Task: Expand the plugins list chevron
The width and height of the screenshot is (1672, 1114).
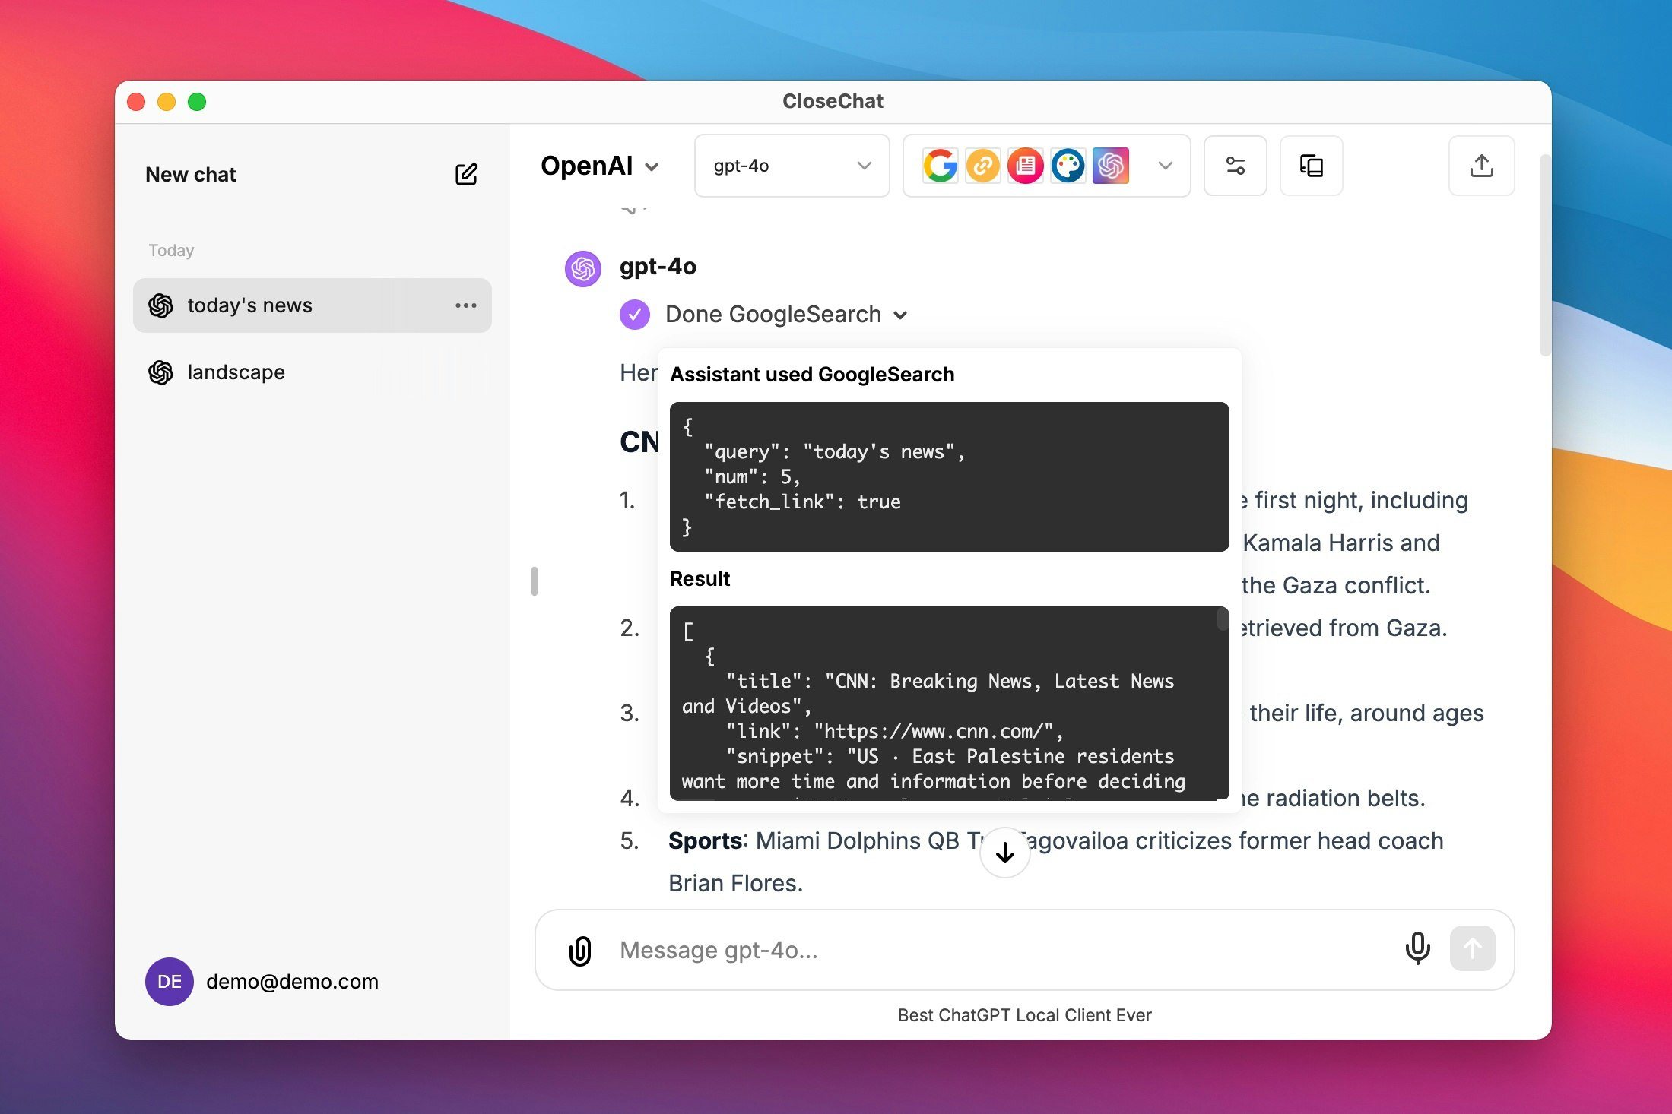Action: coord(1165,166)
